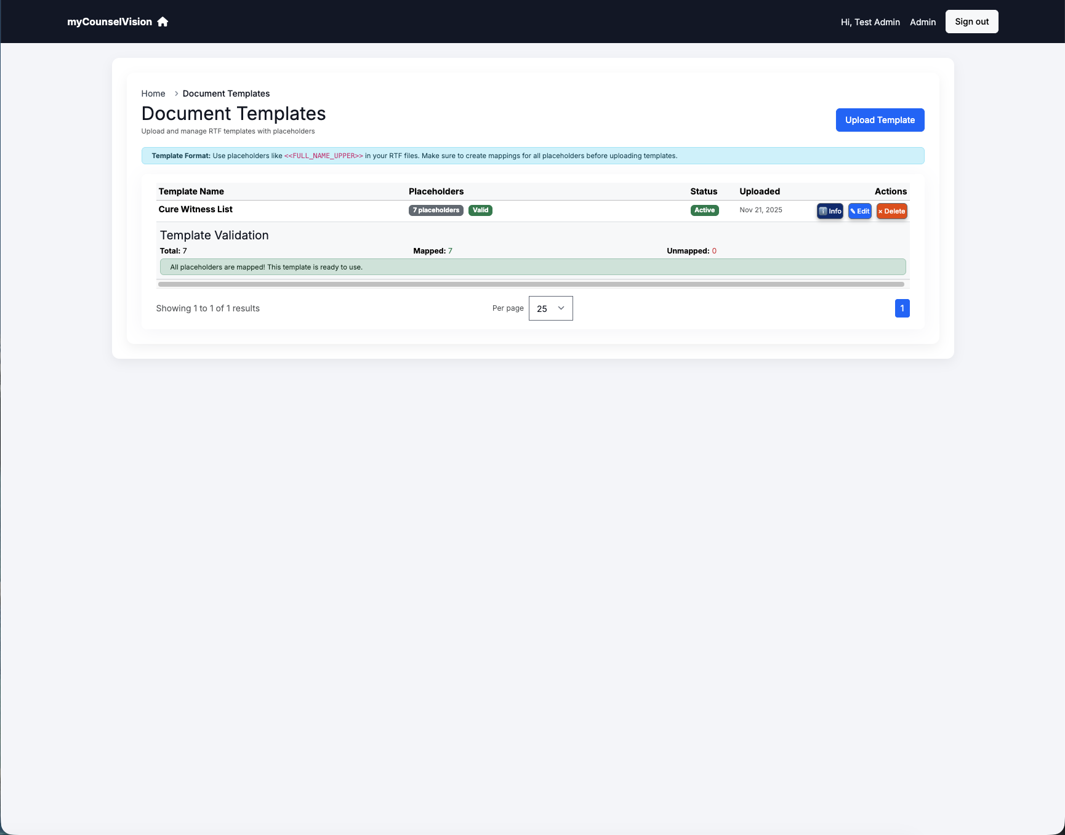Click the Template Name column header
Screen dimensions: 1065x835
191,191
